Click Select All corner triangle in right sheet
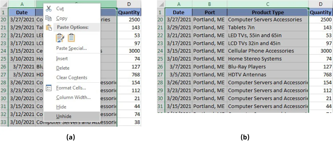The image size is (333, 142). point(161,4)
